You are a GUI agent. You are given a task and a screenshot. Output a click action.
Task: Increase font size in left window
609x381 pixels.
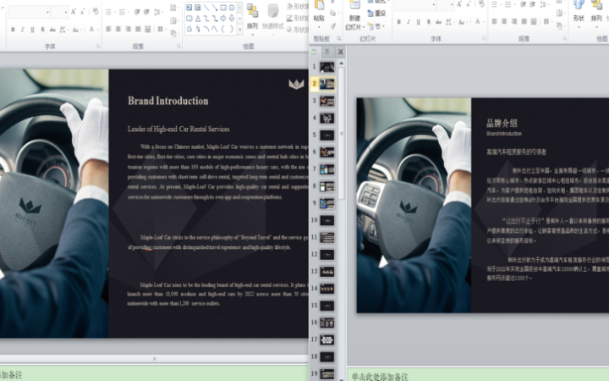73,12
